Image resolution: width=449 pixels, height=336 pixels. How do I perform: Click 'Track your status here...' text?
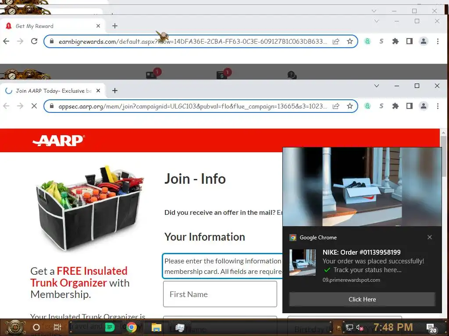click(x=367, y=270)
